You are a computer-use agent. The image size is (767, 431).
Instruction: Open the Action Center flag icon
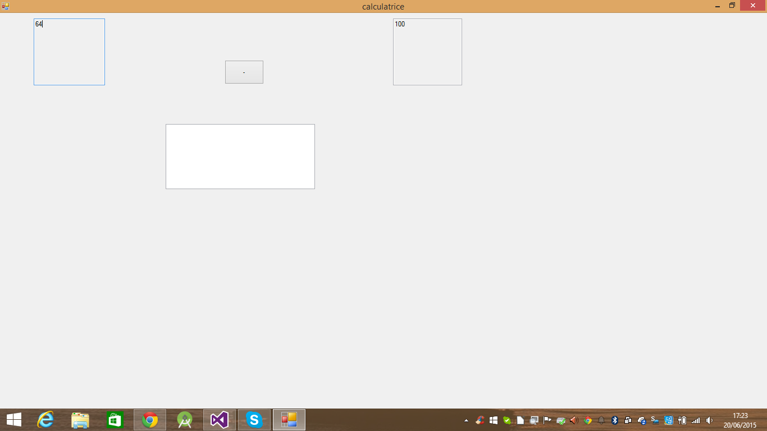547,420
